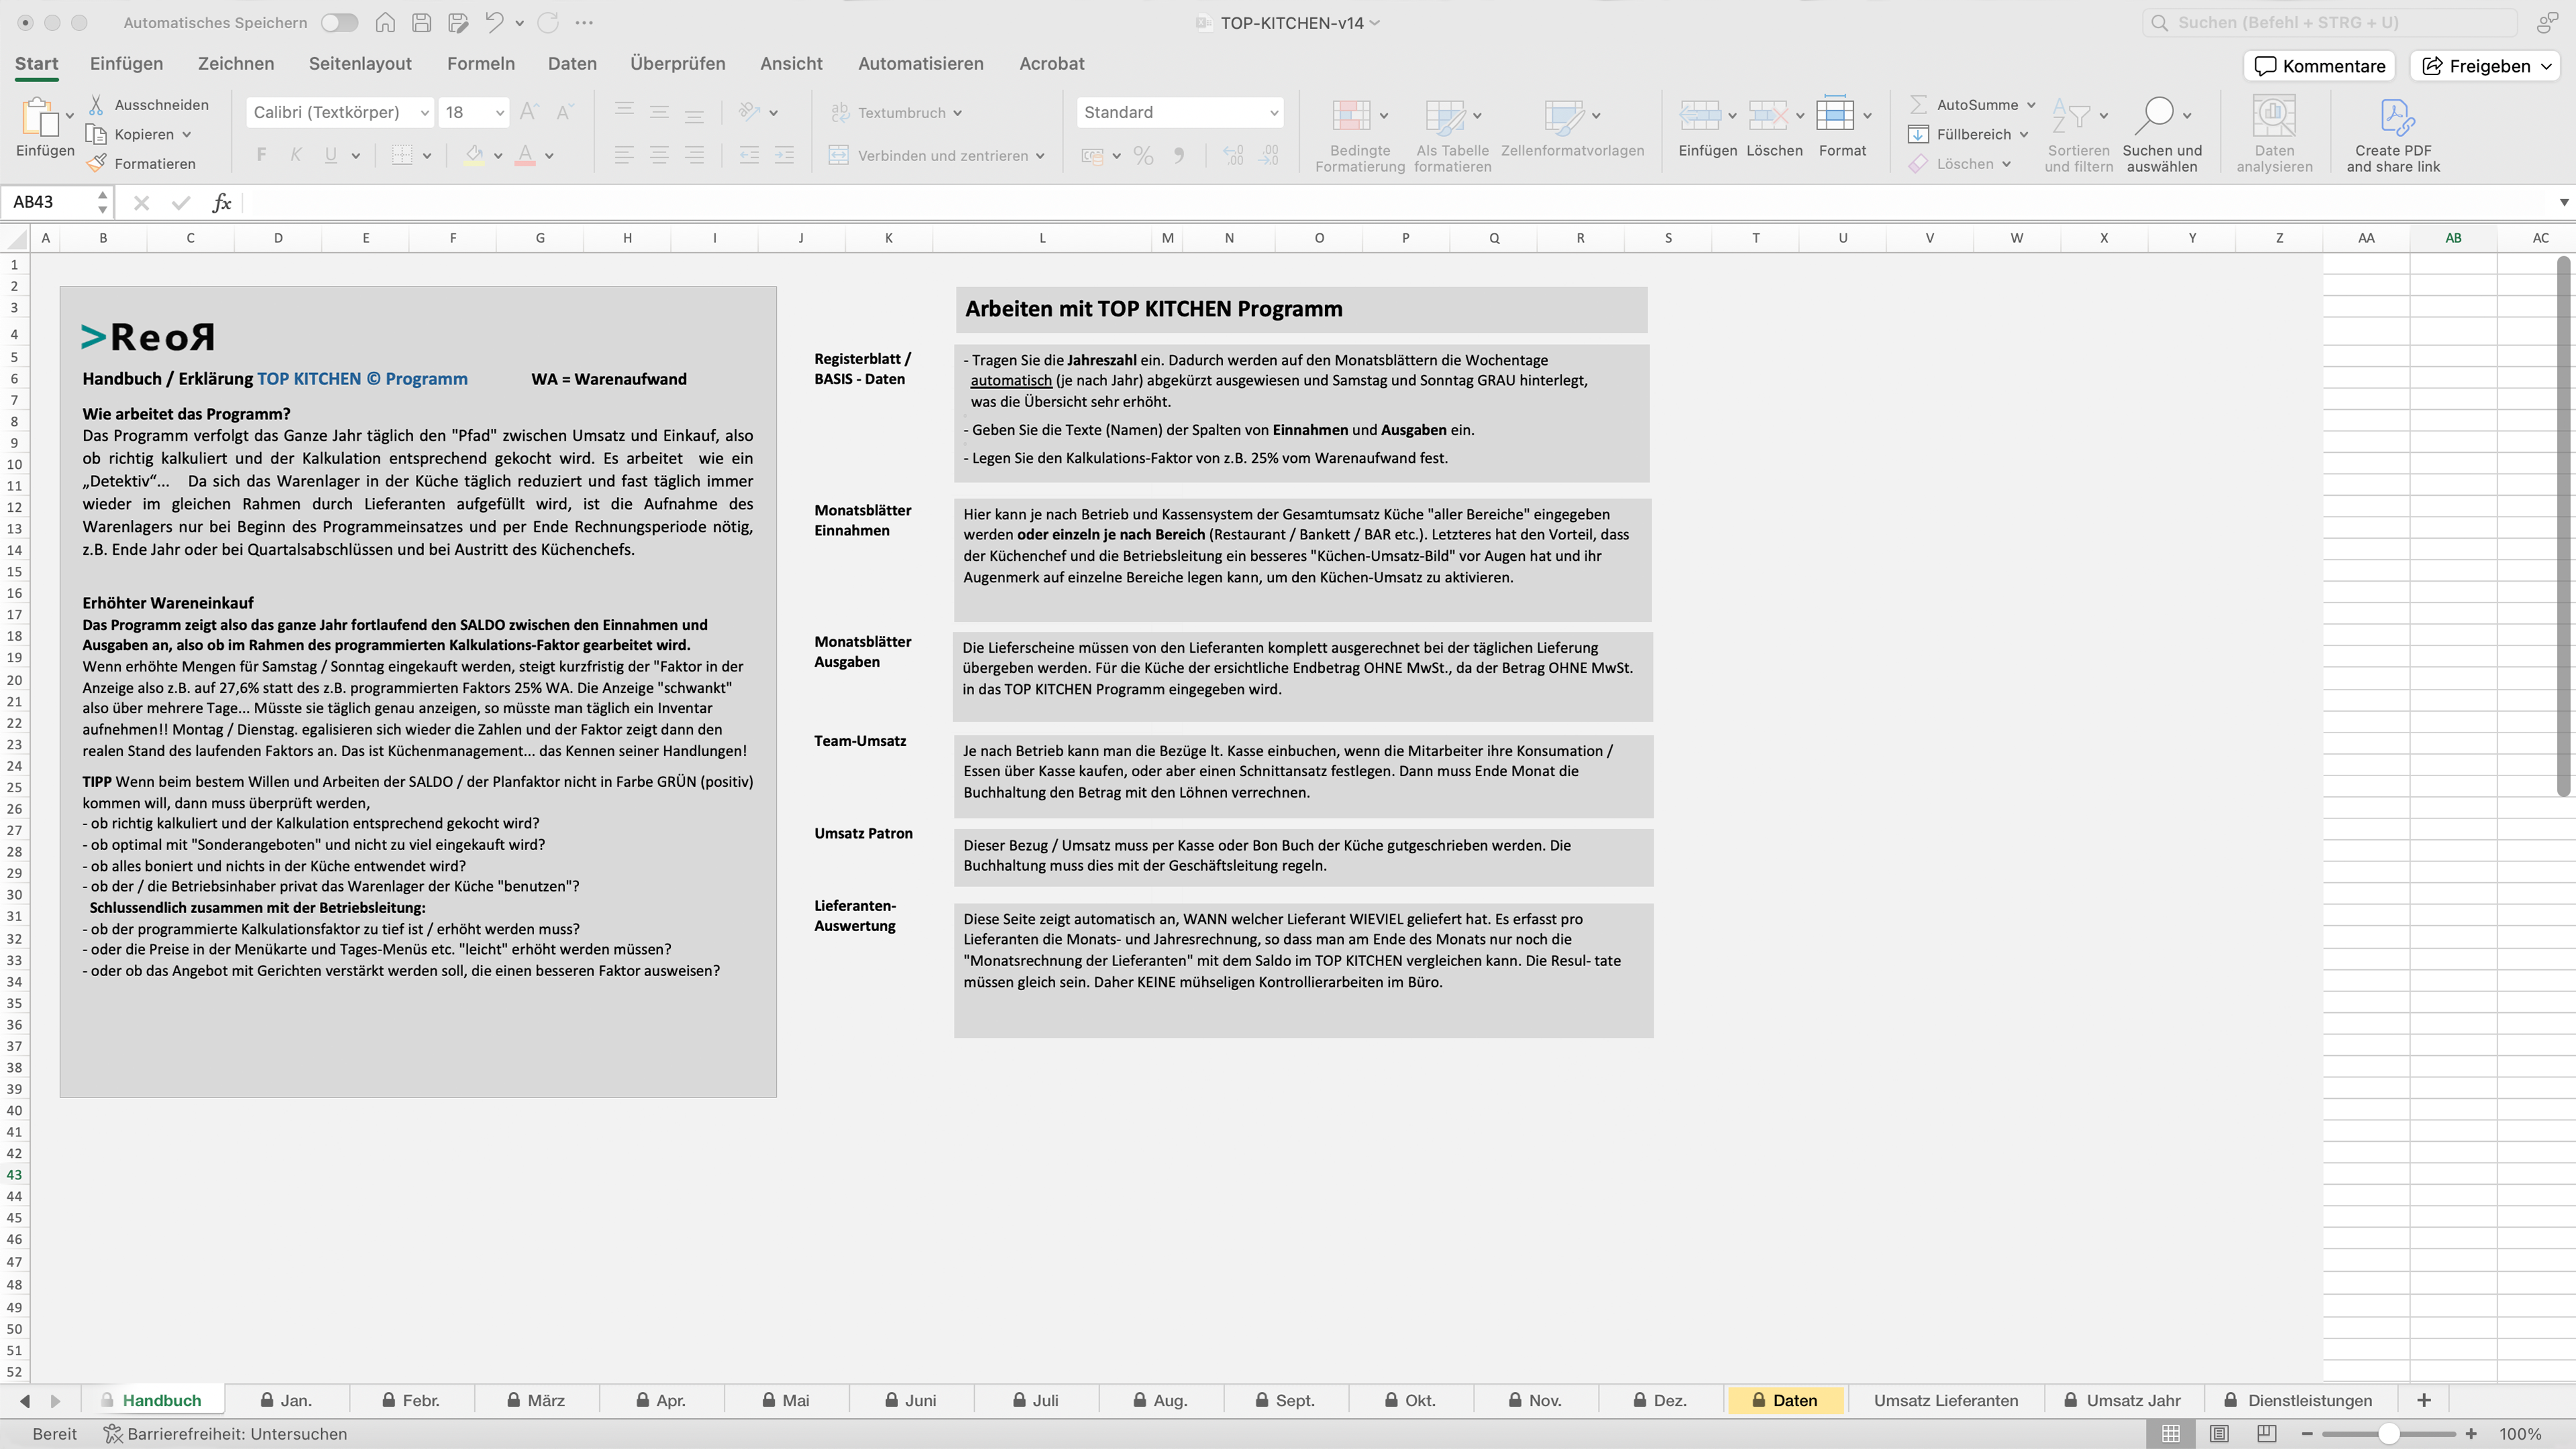Switch to the Umsatz Lieferanten sheet tab
The image size is (2576, 1449).
point(1946,1400)
